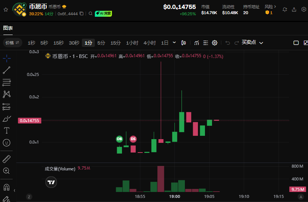Screen dimensions: 308x202
Task: Choose the brush drawing tool
Action: coord(7,119)
